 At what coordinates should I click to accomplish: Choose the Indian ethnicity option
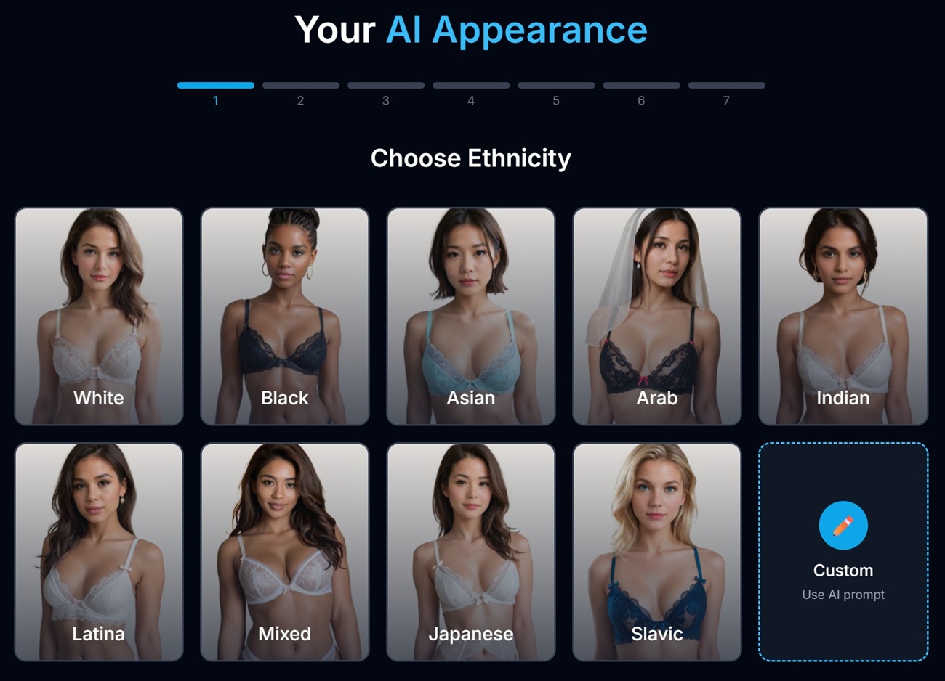point(843,317)
